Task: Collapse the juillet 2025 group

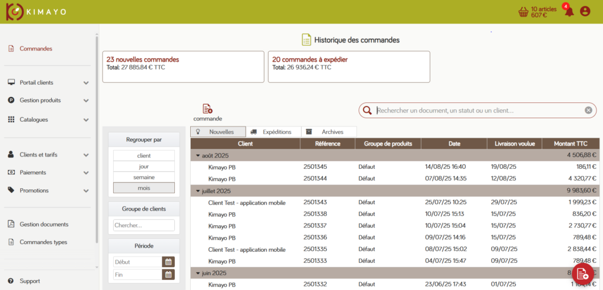Action: point(198,191)
